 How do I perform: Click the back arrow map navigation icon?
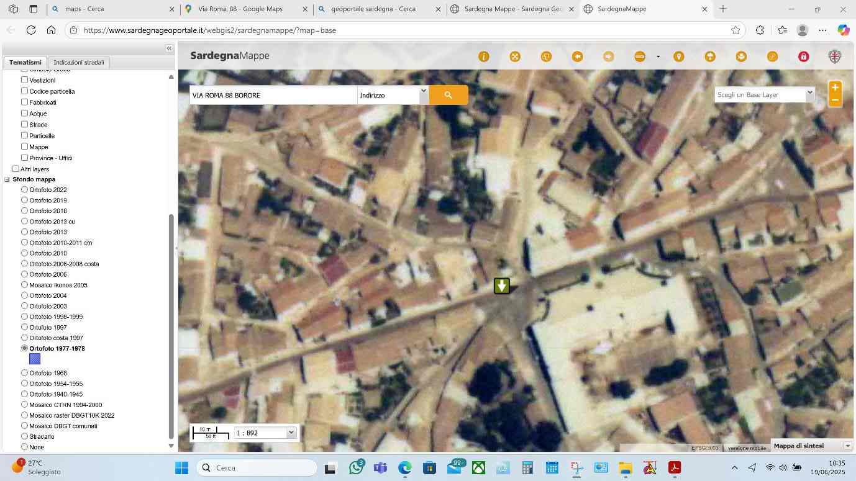click(x=577, y=56)
